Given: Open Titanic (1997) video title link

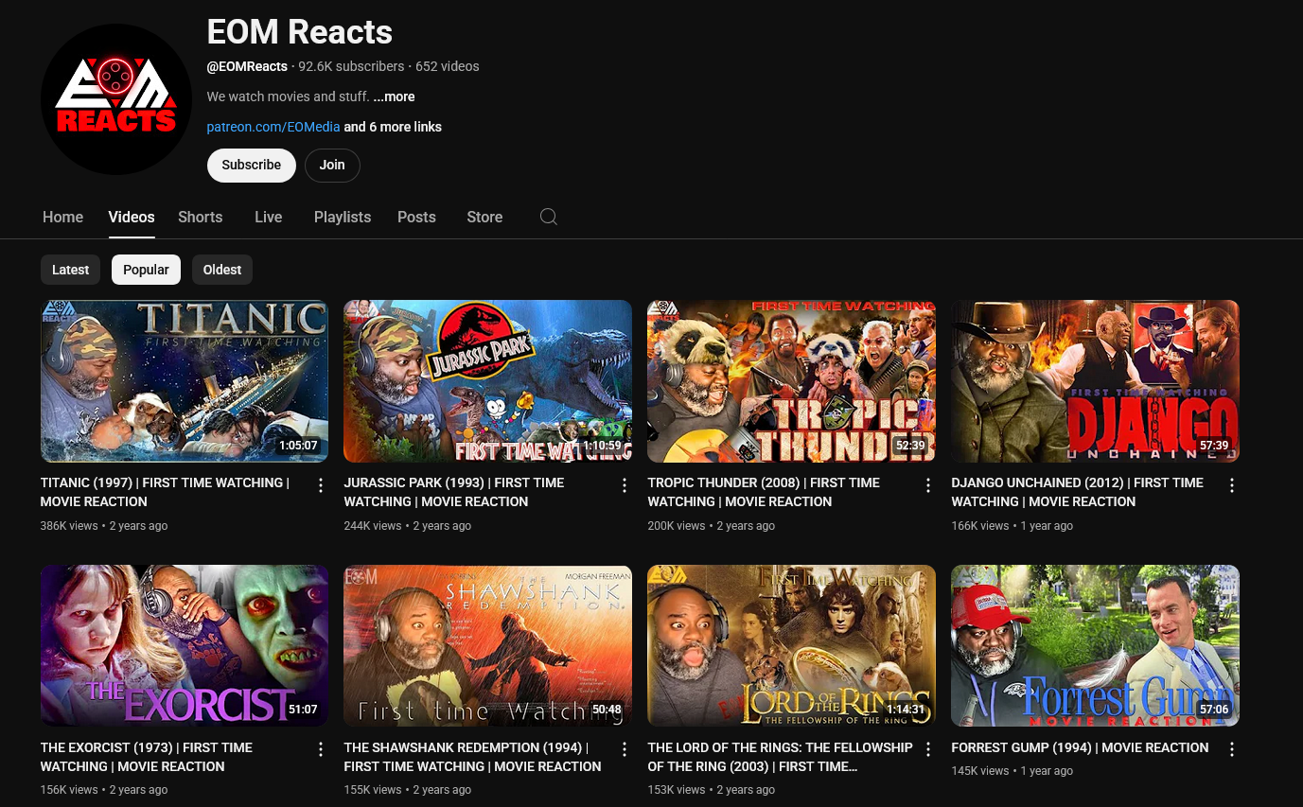Looking at the screenshot, I should (x=165, y=492).
